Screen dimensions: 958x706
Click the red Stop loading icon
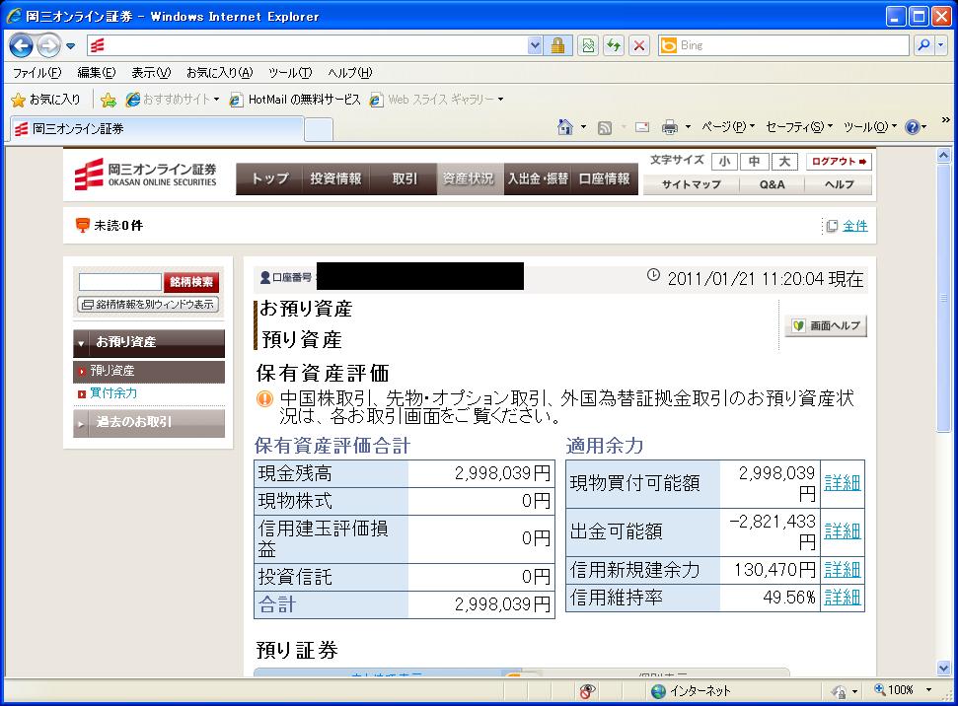[x=639, y=45]
